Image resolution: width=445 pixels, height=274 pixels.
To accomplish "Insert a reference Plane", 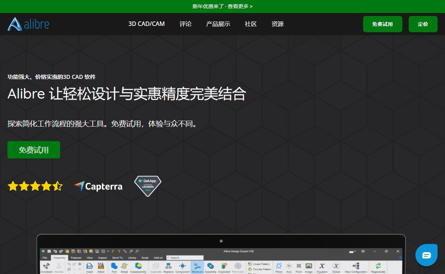I will [x=279, y=268].
